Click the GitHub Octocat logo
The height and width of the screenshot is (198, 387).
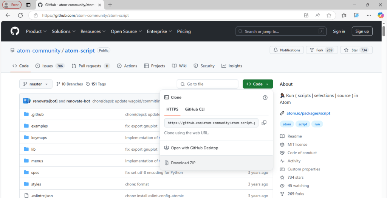point(15,31)
